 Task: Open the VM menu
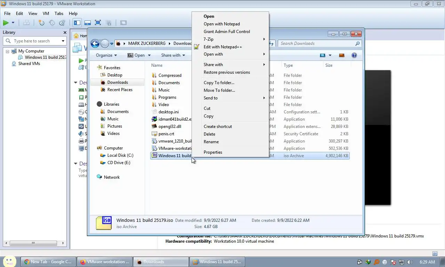tap(46, 14)
